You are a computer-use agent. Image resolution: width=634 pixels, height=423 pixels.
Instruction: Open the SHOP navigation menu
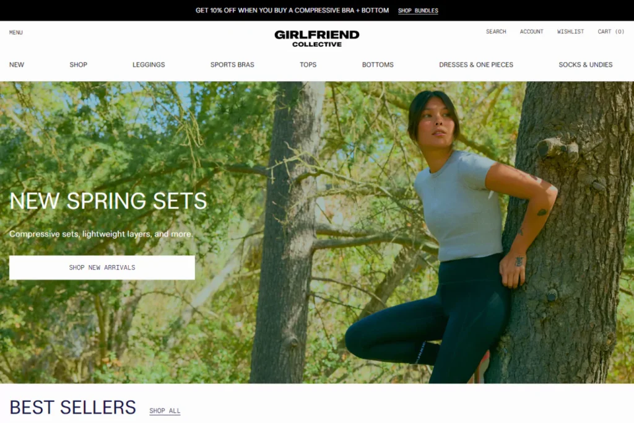78,64
